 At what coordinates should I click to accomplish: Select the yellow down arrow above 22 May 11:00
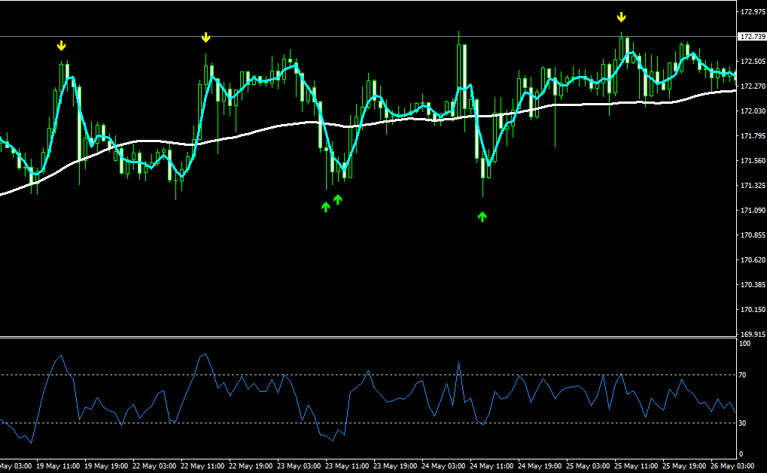click(x=206, y=38)
